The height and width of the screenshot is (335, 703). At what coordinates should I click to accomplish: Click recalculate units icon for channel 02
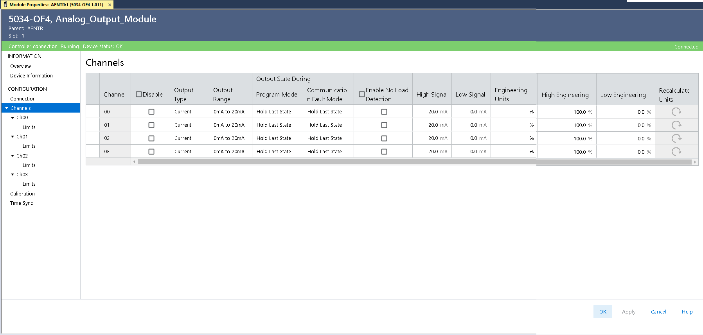pyautogui.click(x=676, y=138)
